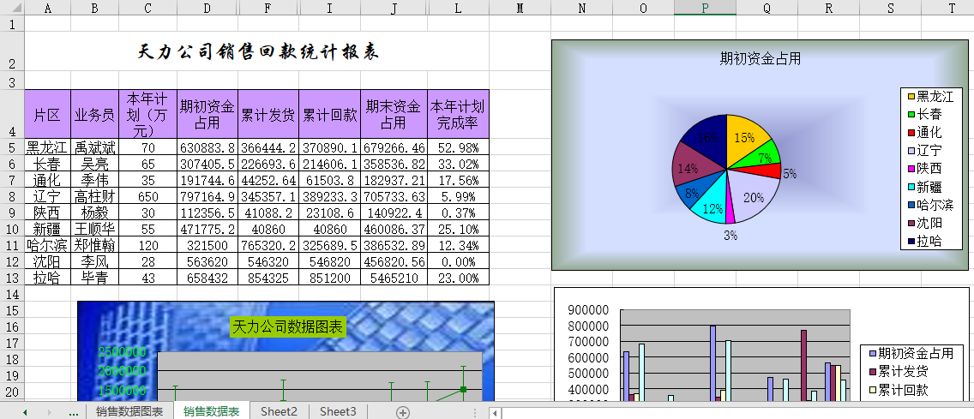Select the 20% slice of the pie chart
Image resolution: width=974 pixels, height=419 pixels.
tap(755, 196)
